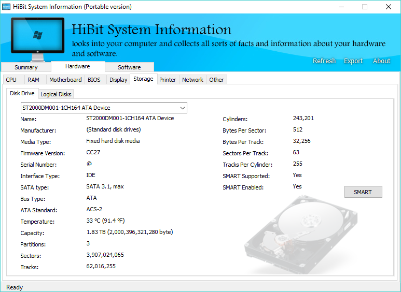Open the Software tab
This screenshot has height=292, width=401.
[x=129, y=67]
